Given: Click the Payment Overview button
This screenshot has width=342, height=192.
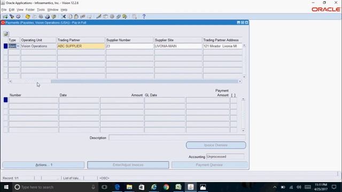Looking at the screenshot, I should pos(209,165).
